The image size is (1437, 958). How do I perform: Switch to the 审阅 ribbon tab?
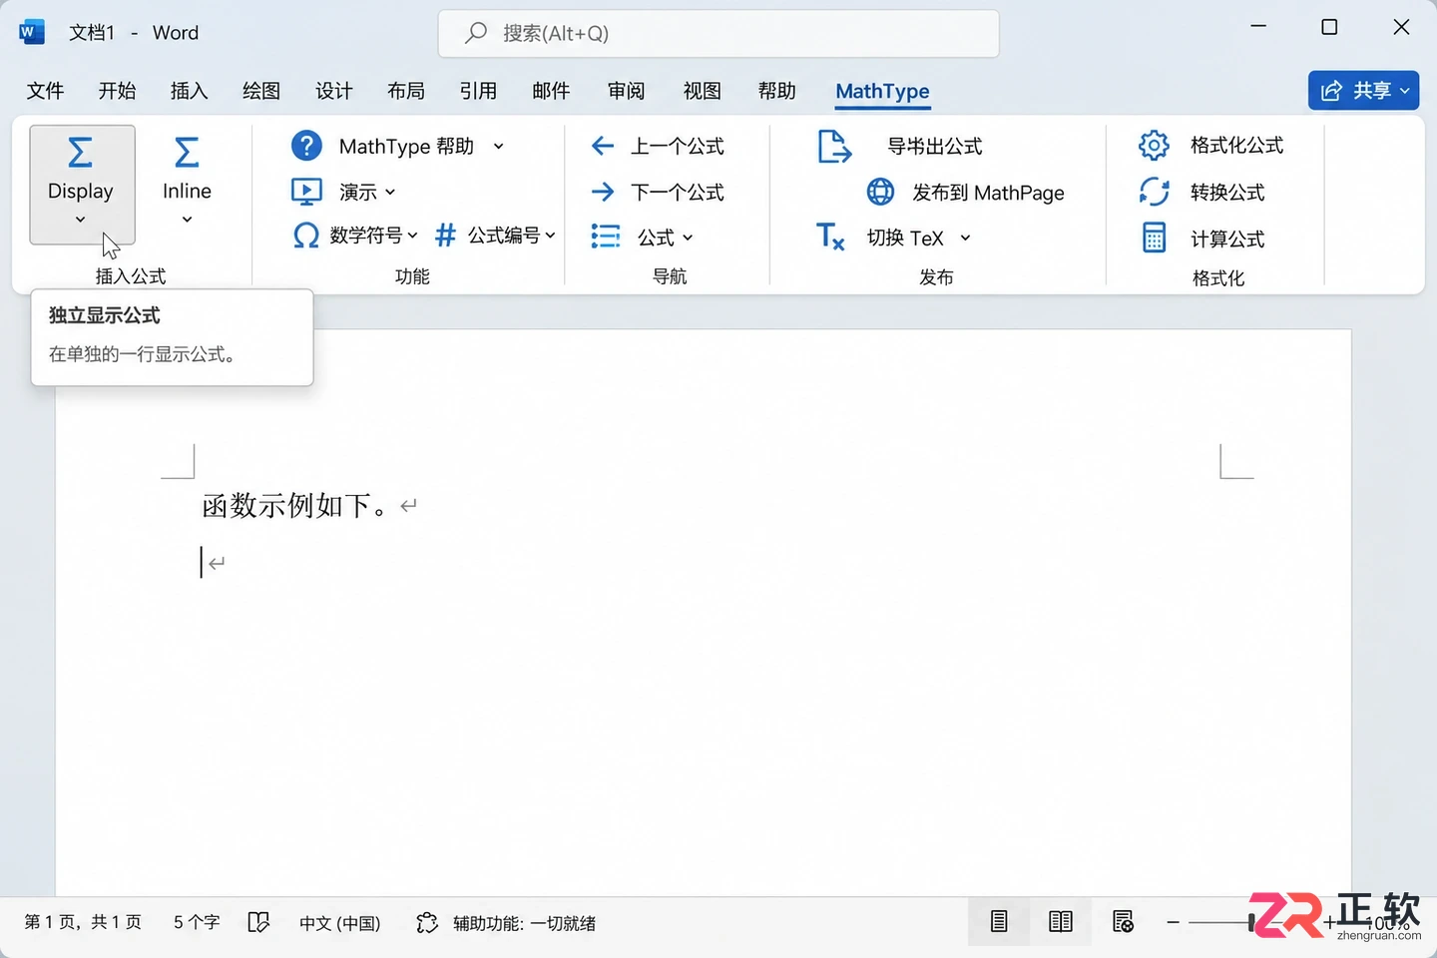coord(626,91)
